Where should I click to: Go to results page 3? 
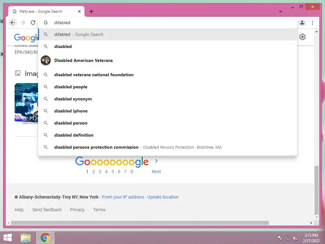point(100,172)
